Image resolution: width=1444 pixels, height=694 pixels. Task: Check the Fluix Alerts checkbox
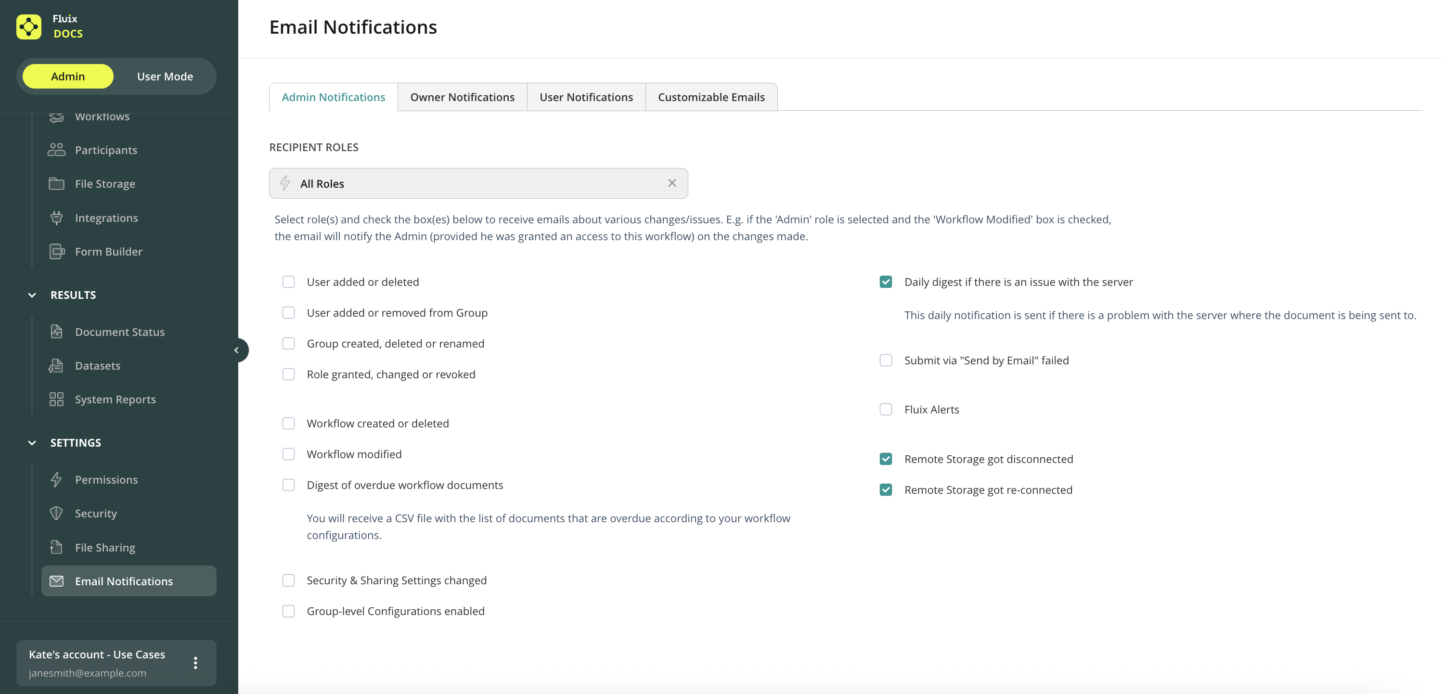[x=886, y=409]
